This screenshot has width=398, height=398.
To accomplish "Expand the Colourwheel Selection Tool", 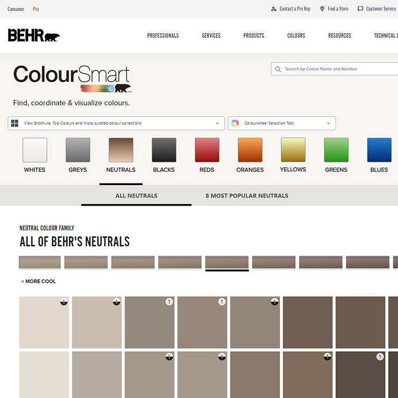I will 282,123.
